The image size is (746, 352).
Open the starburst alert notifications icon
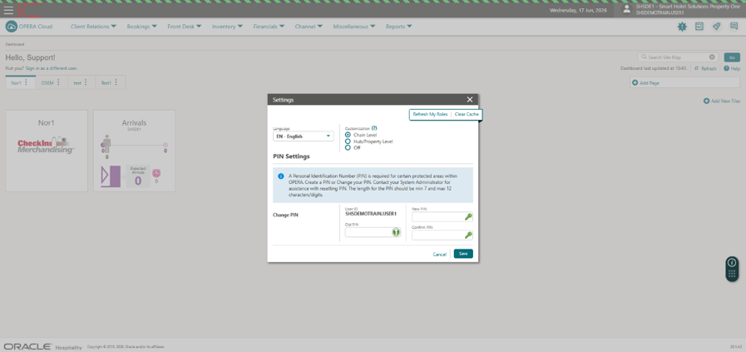pos(682,27)
